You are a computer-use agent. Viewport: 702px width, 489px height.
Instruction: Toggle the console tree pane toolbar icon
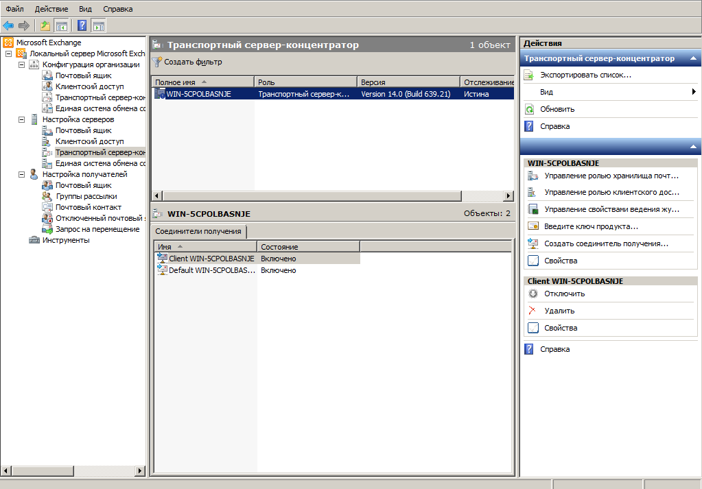(61, 25)
